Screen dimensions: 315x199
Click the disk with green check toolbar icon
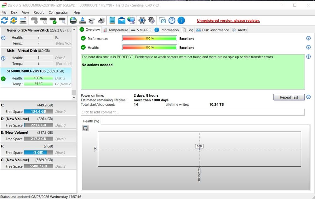click(53, 20)
